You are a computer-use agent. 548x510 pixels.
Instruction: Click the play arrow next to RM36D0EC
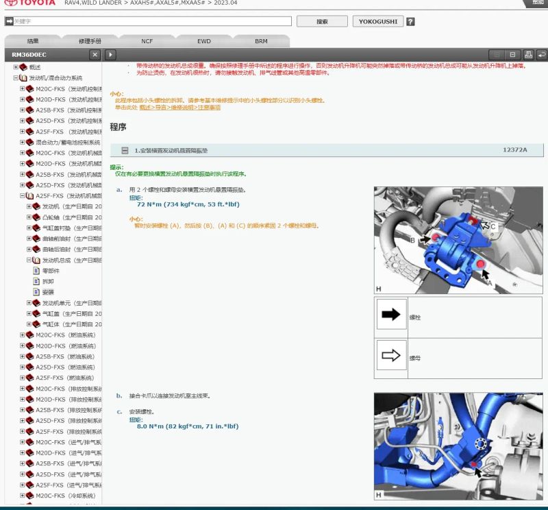tap(110, 55)
